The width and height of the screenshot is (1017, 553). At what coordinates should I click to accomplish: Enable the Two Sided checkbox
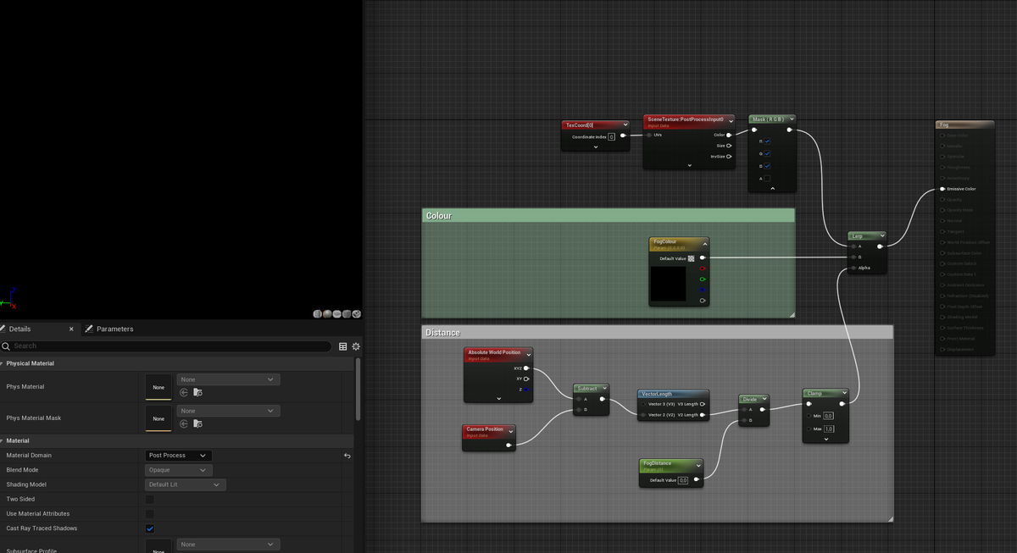tap(150, 500)
